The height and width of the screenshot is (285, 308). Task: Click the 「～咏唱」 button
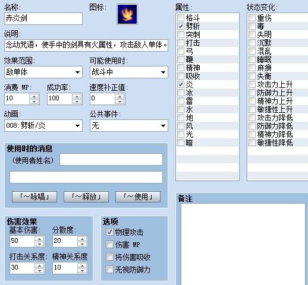click(34, 197)
